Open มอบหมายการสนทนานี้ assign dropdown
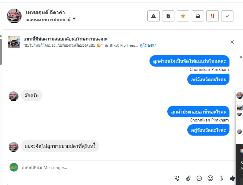Screen dimensions: 243x185 point(51,19)
